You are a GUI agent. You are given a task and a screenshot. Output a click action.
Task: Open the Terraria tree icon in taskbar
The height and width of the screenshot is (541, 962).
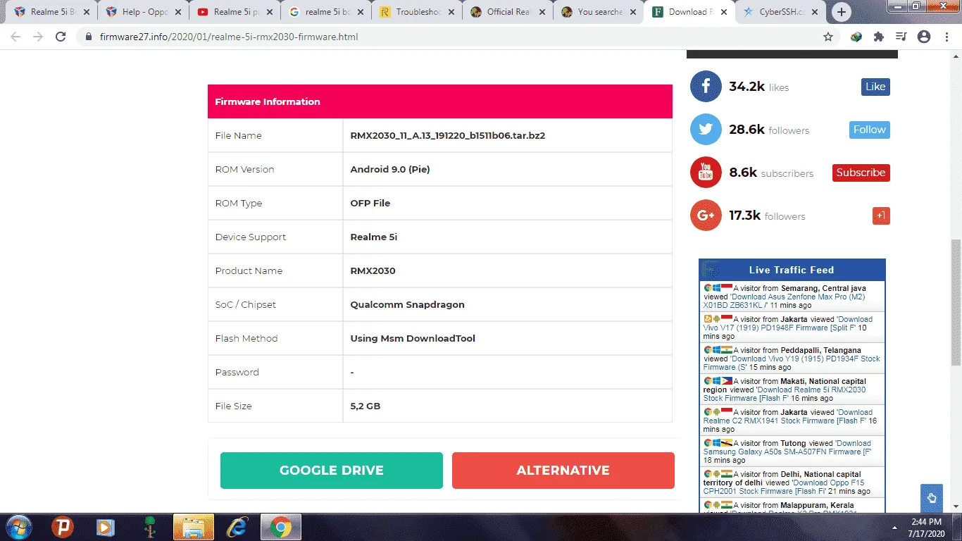pos(149,527)
